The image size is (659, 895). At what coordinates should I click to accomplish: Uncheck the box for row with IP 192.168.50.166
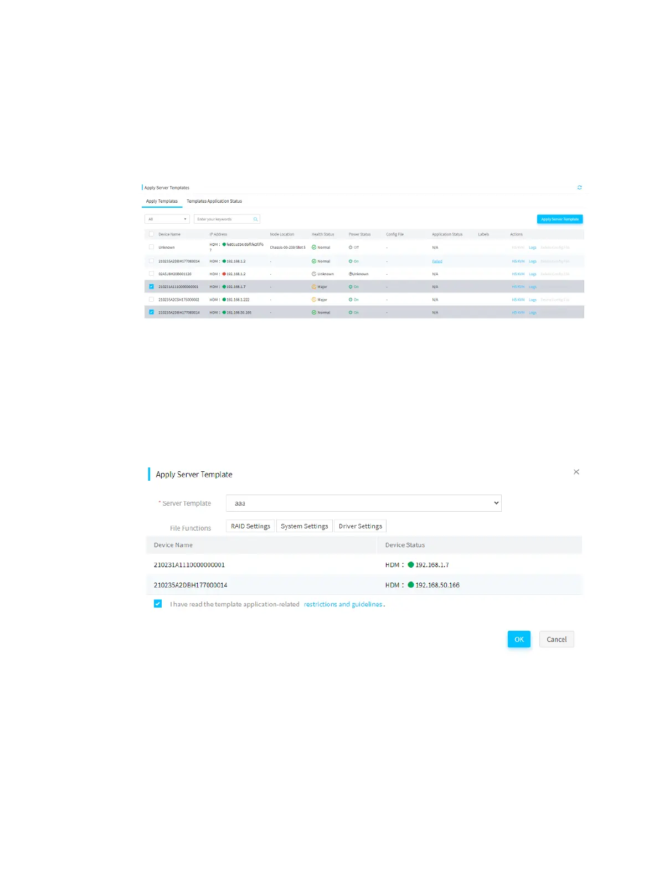coord(151,312)
